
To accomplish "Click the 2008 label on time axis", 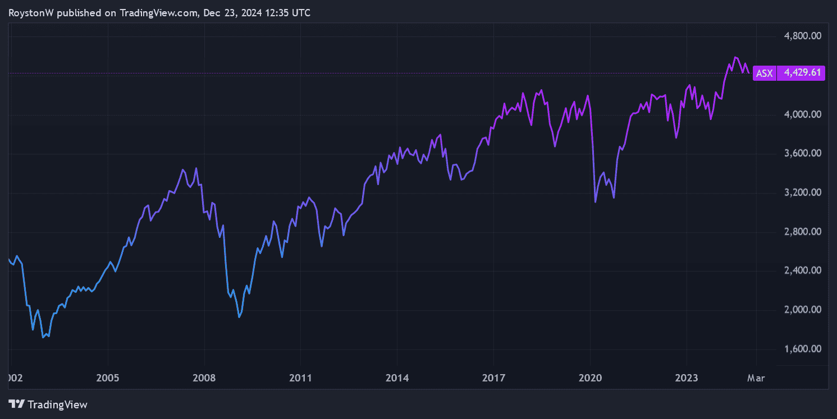I will [x=204, y=378].
